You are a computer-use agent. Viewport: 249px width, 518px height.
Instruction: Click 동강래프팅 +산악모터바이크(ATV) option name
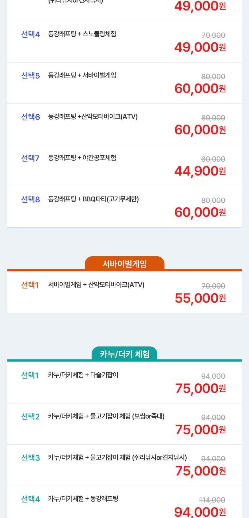coord(93,117)
